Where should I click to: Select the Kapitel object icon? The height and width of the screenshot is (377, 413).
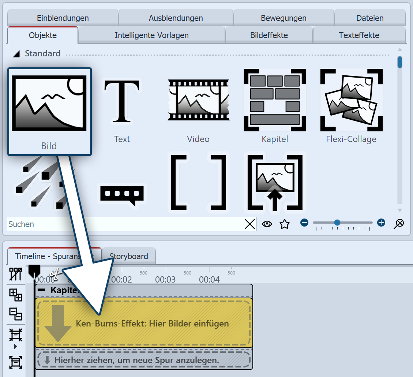pos(275,100)
